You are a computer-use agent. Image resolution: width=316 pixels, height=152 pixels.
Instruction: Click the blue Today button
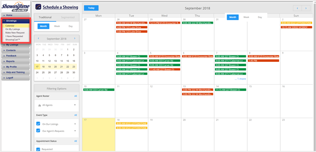tap(91, 8)
